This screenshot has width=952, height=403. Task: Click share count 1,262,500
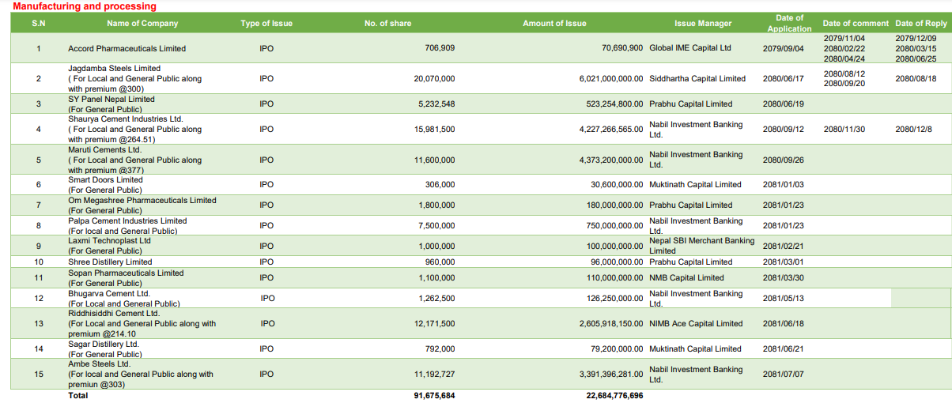coord(436,298)
